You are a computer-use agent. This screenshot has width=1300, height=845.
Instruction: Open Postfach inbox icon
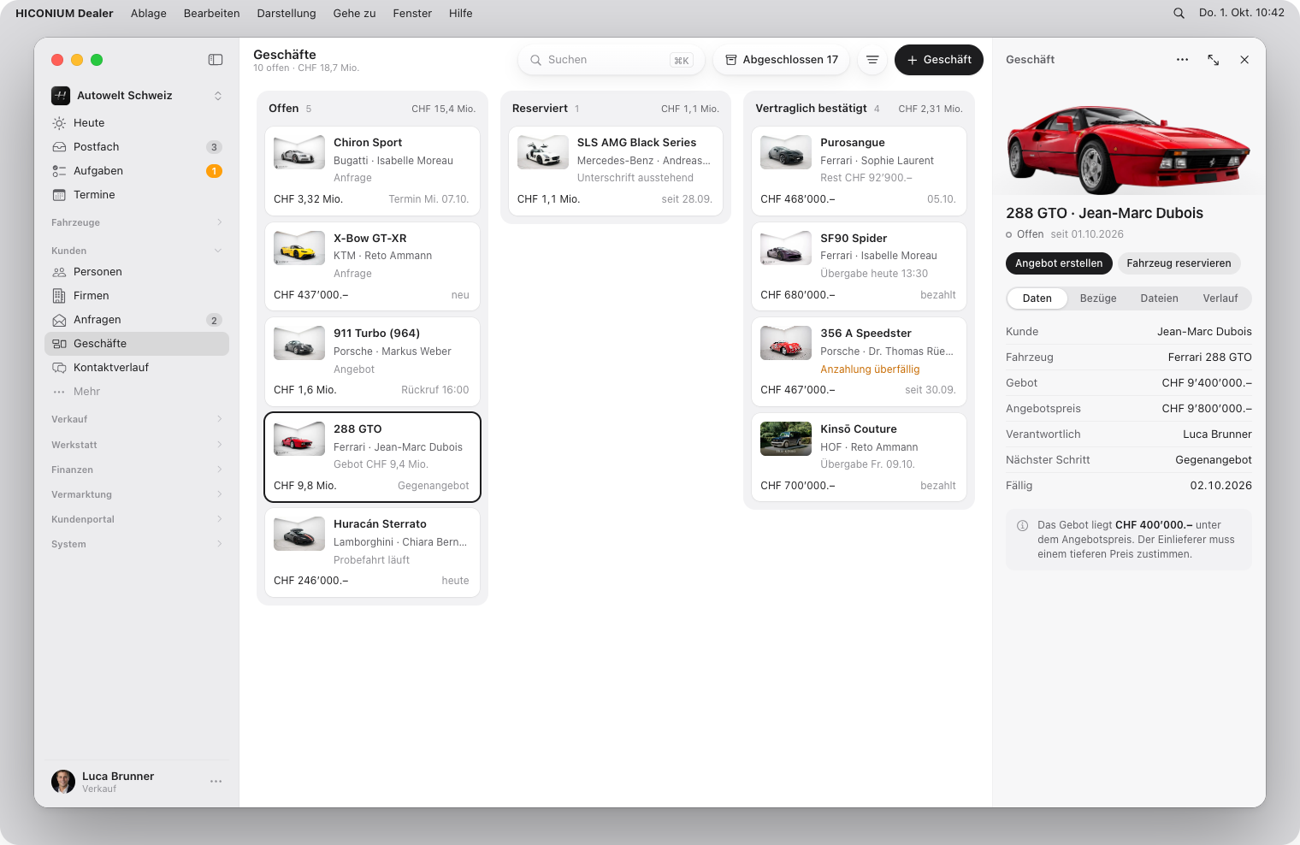(x=59, y=147)
